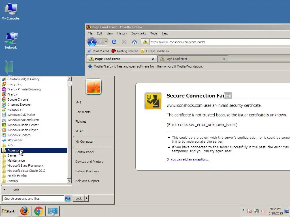Viewport: 290px width, 217px height.
Task: Click the info icon on the notification bar
Action: tap(90, 67)
